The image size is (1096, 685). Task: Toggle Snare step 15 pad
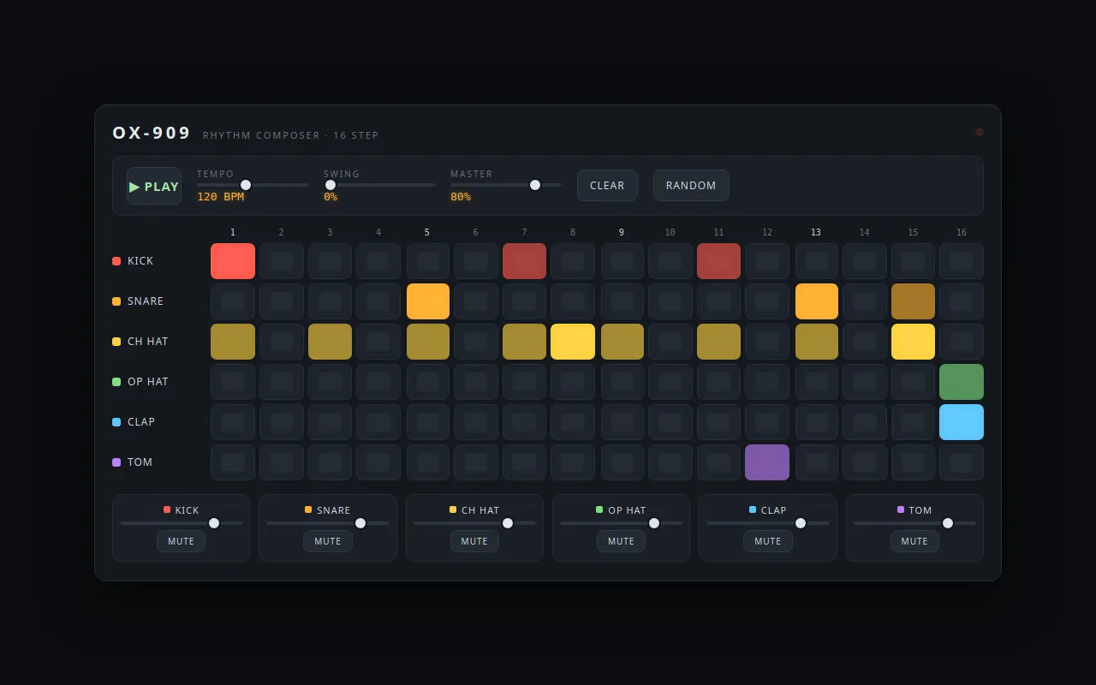point(913,301)
